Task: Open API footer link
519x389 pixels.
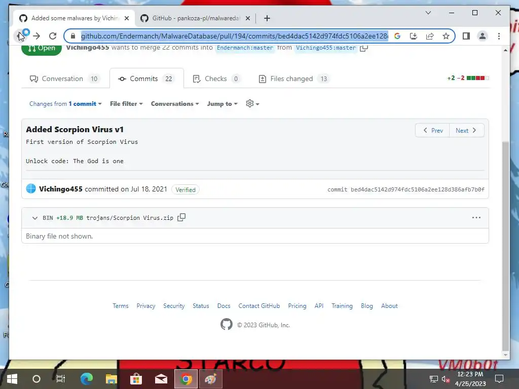Action: (x=319, y=305)
